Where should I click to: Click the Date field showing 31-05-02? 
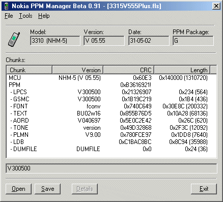point(149,41)
